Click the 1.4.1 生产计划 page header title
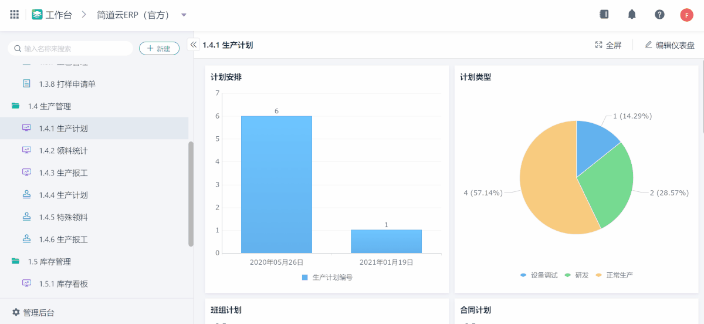The height and width of the screenshot is (324, 704). click(228, 45)
